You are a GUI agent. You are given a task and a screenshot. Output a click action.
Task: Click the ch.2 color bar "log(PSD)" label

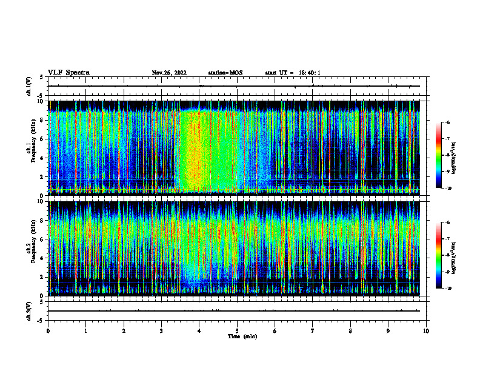tap(454, 258)
